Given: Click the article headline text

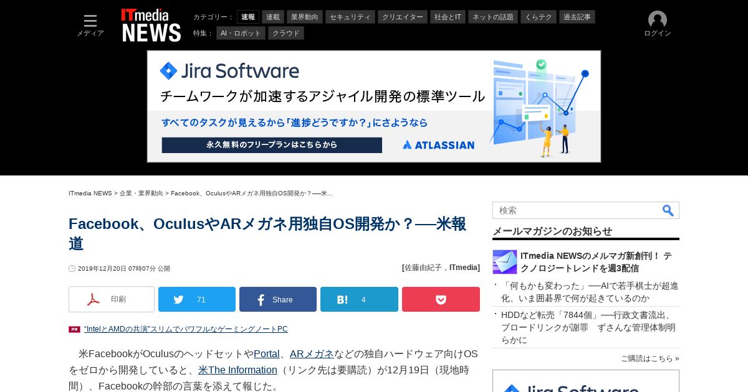Looking at the screenshot, I should tap(267, 233).
